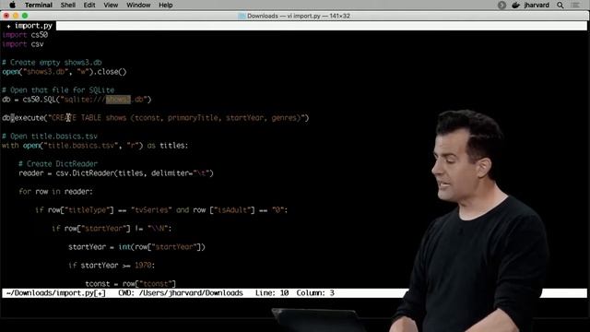The image size is (590, 332).
Task: Click the jharvard user name in menu bar
Action: 537,5
